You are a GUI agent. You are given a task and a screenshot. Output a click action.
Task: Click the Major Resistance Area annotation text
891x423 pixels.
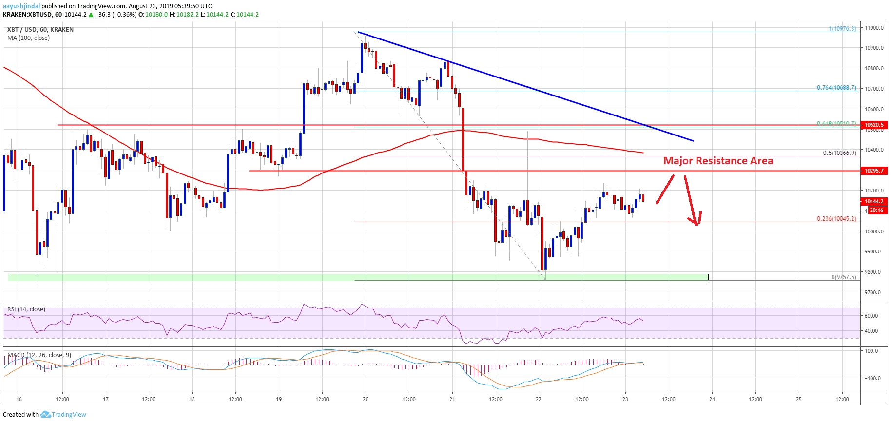718,161
